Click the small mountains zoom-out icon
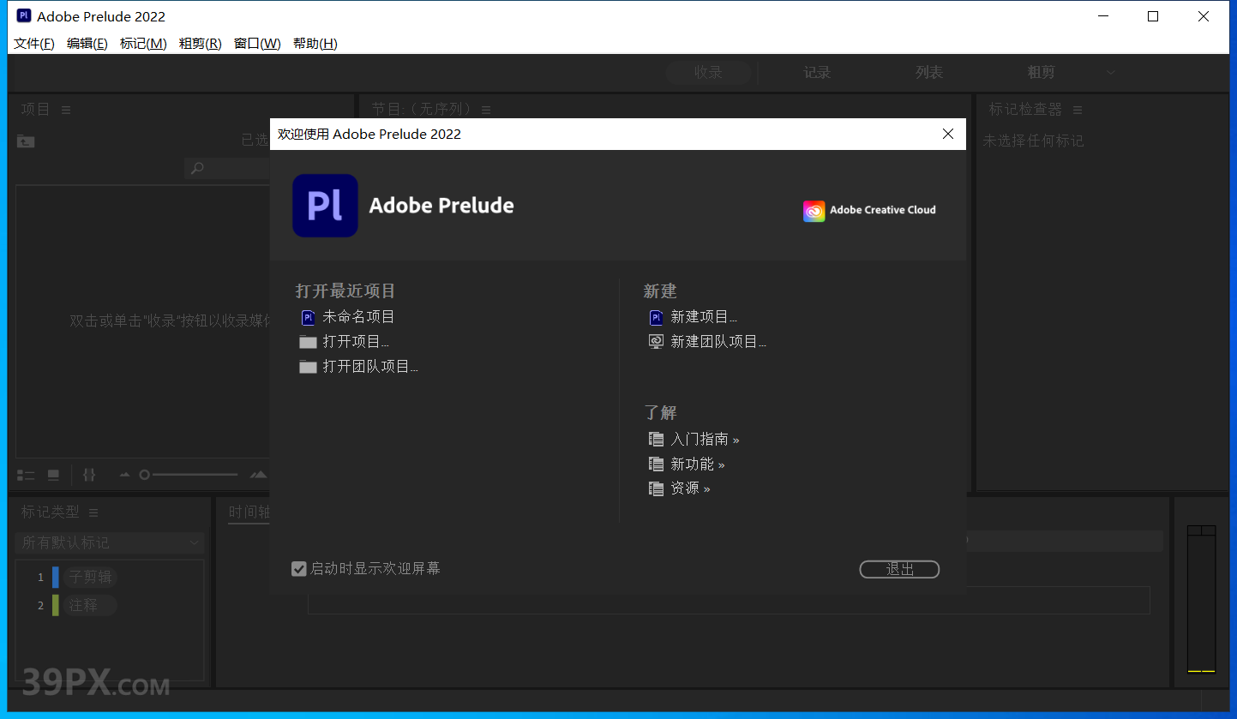The image size is (1237, 719). point(124,475)
